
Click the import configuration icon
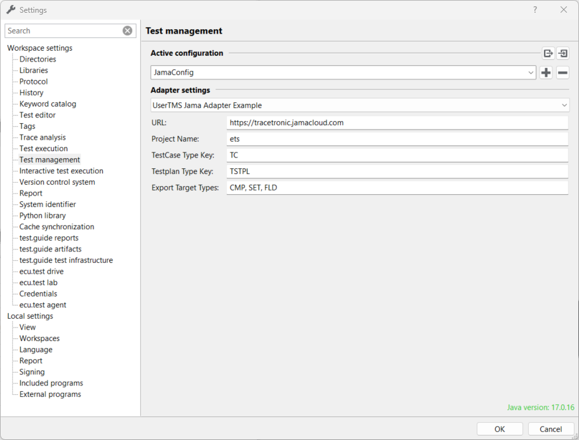(562, 53)
